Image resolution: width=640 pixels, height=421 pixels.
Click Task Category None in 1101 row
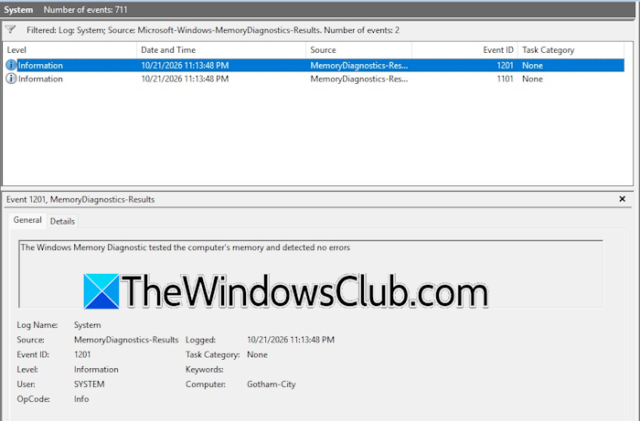[x=532, y=79]
